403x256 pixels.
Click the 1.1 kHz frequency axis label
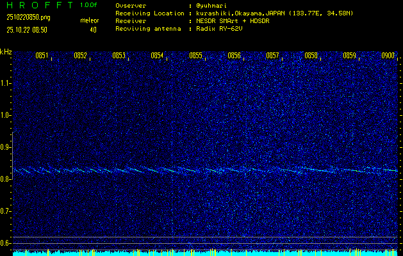[x=6, y=83]
